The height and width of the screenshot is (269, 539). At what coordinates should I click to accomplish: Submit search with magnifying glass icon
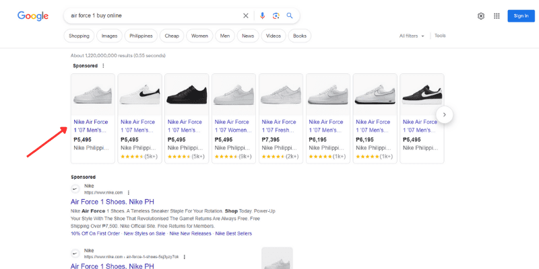click(290, 15)
